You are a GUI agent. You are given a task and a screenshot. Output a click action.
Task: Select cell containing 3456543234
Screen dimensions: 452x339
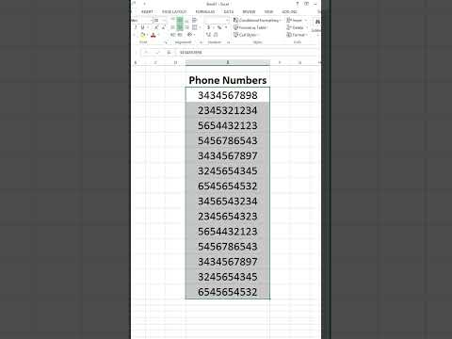[228, 201]
